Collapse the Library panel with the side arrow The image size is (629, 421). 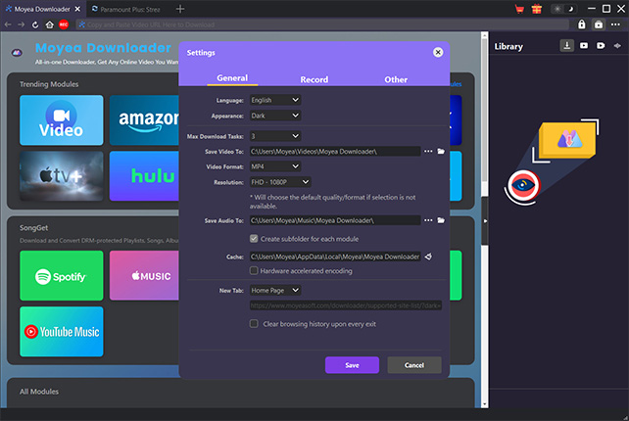click(485, 221)
